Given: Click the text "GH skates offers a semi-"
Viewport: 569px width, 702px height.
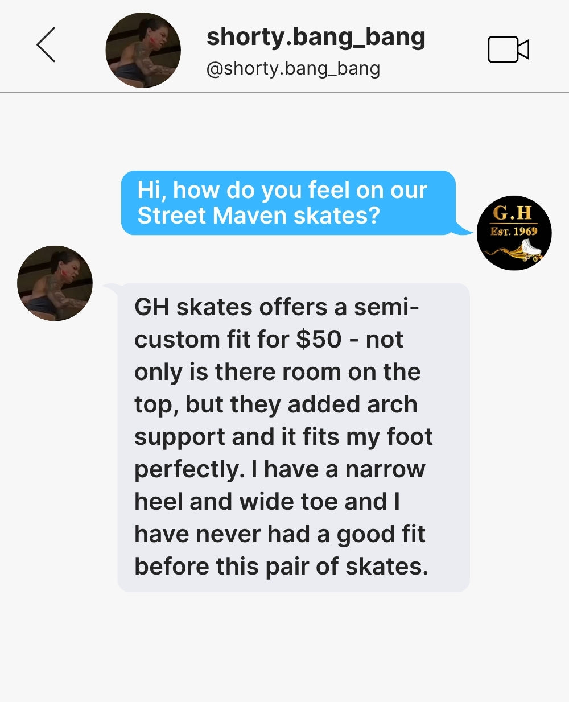Looking at the screenshot, I should [x=277, y=307].
